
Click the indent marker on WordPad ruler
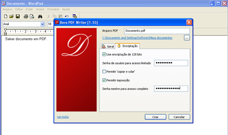coord(5,32)
